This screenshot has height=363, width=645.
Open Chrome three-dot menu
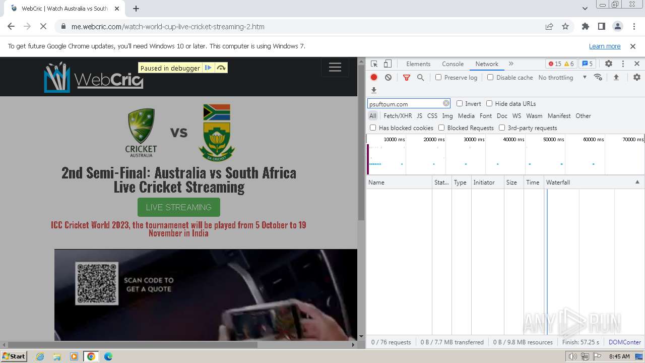point(634,27)
